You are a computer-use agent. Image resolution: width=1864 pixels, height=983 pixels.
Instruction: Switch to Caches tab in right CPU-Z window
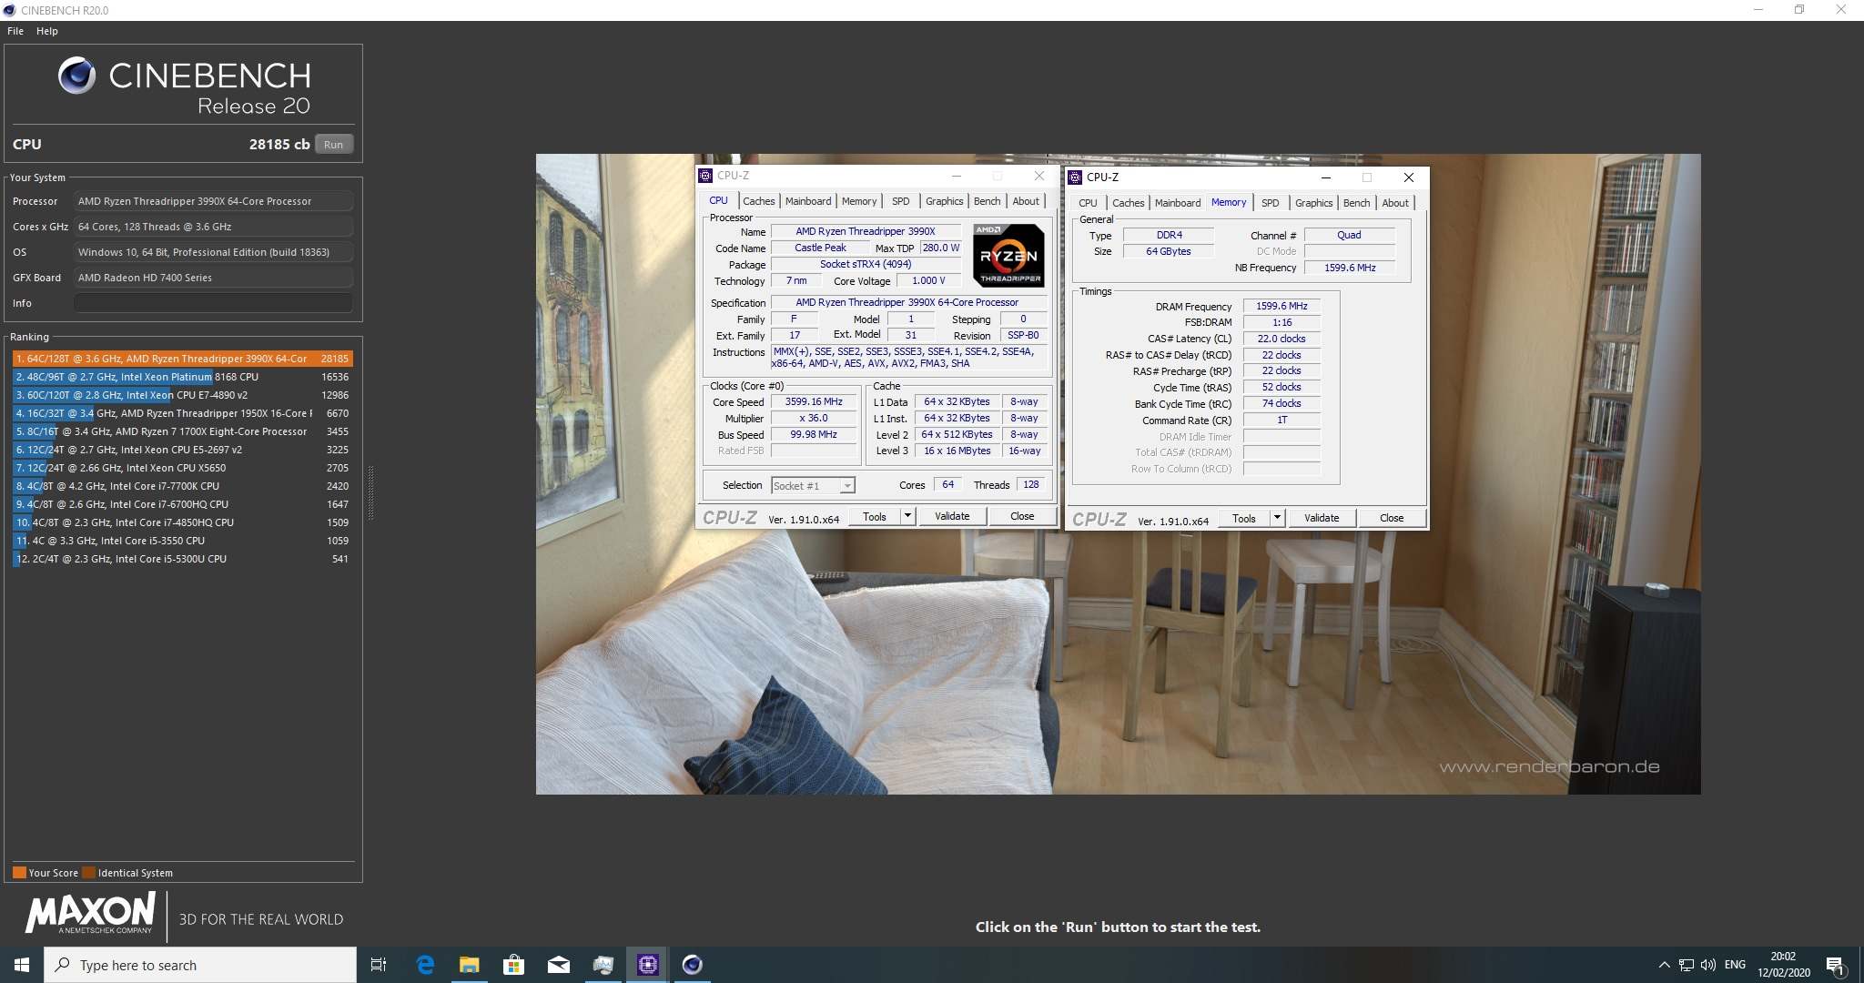[1128, 203]
